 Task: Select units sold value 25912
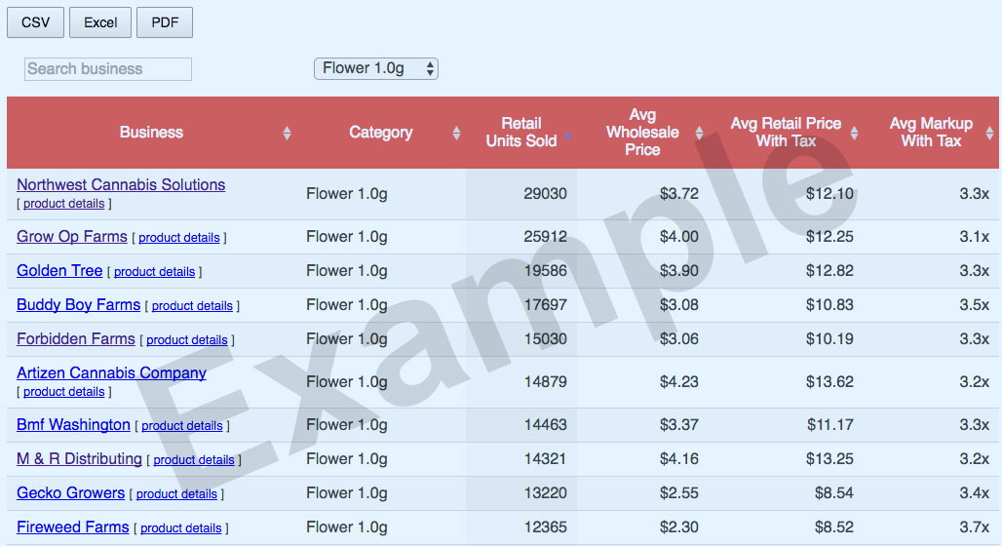click(x=545, y=237)
